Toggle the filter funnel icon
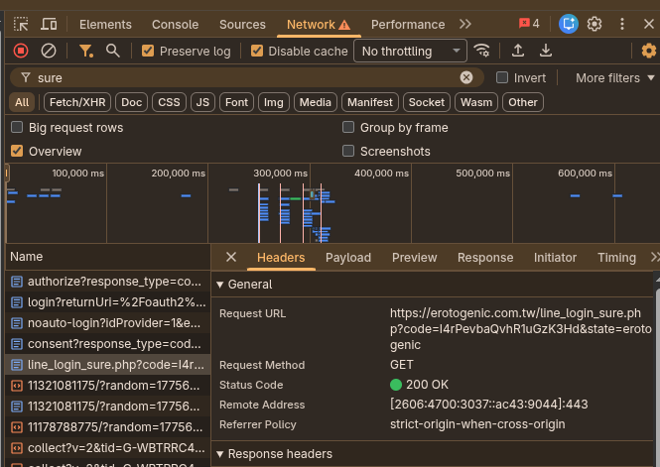 tap(86, 51)
